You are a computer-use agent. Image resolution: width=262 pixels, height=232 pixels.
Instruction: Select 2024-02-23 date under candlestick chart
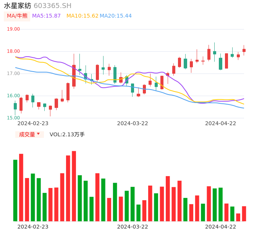click(x=33, y=123)
